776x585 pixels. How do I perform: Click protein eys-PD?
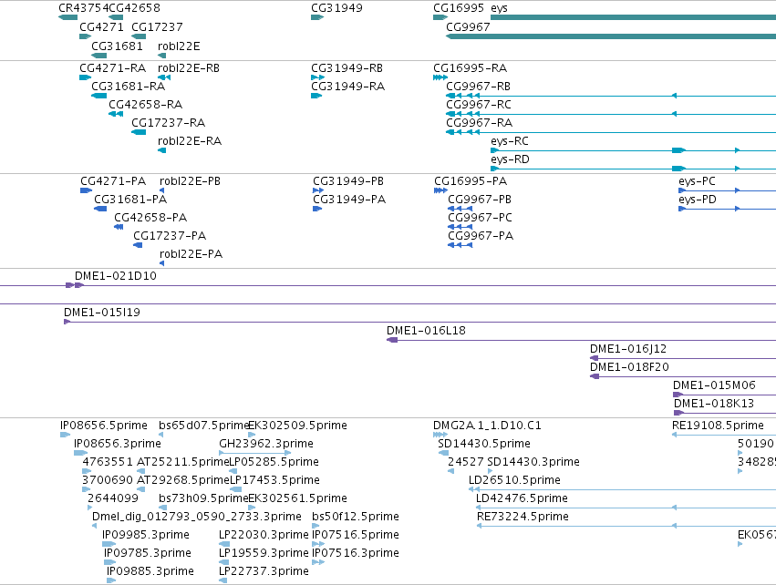pyautogui.click(x=698, y=200)
